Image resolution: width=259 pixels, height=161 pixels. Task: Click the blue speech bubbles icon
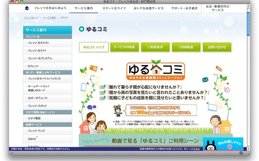pos(91,107)
